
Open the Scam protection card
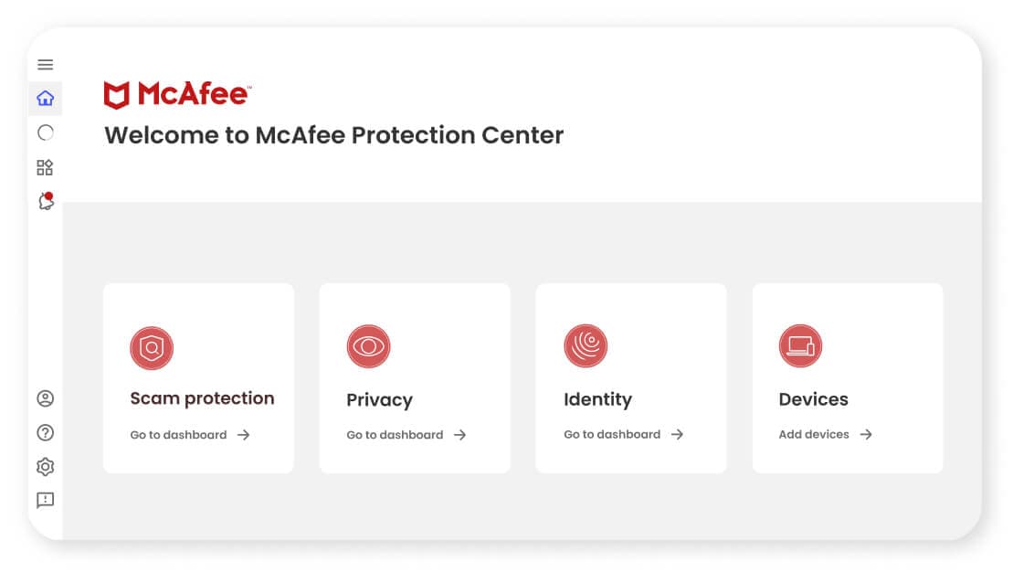(198, 378)
